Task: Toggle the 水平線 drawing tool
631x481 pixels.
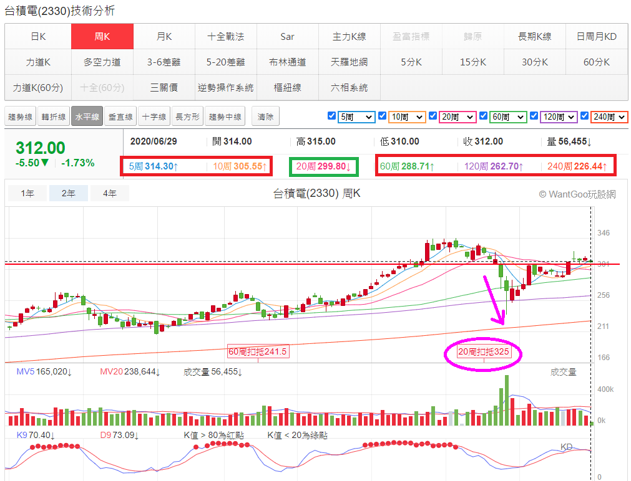Action: click(x=87, y=117)
